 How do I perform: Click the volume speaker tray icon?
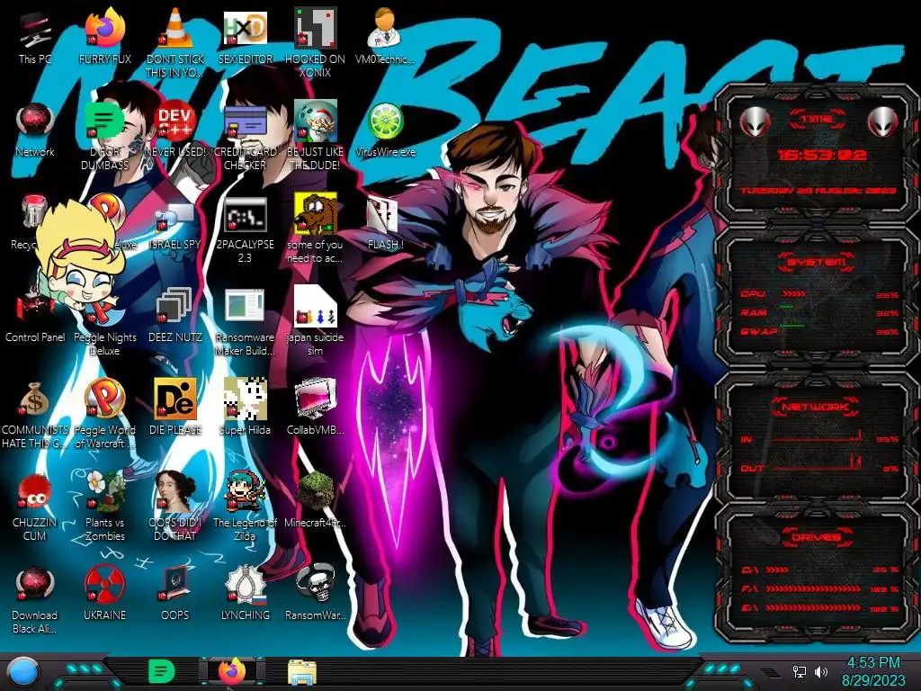coord(820,671)
